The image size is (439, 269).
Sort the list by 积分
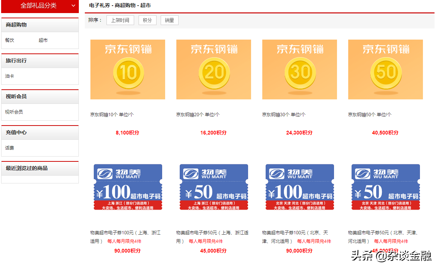[147, 20]
